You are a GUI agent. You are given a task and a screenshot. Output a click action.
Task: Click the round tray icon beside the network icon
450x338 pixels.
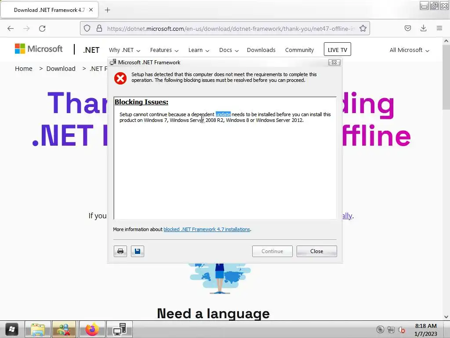[x=380, y=329]
